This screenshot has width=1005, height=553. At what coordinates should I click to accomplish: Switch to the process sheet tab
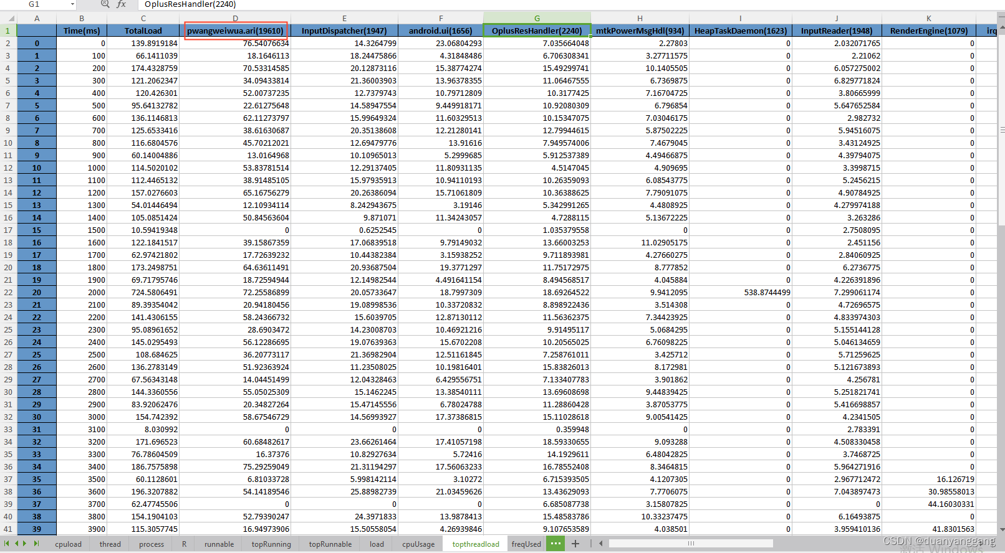pyautogui.click(x=151, y=544)
